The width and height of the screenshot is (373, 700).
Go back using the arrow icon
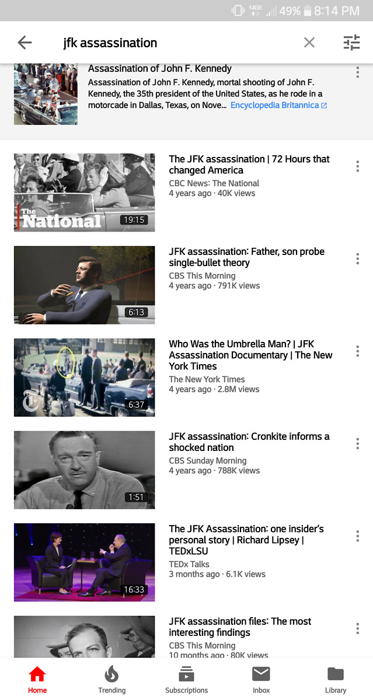(25, 42)
